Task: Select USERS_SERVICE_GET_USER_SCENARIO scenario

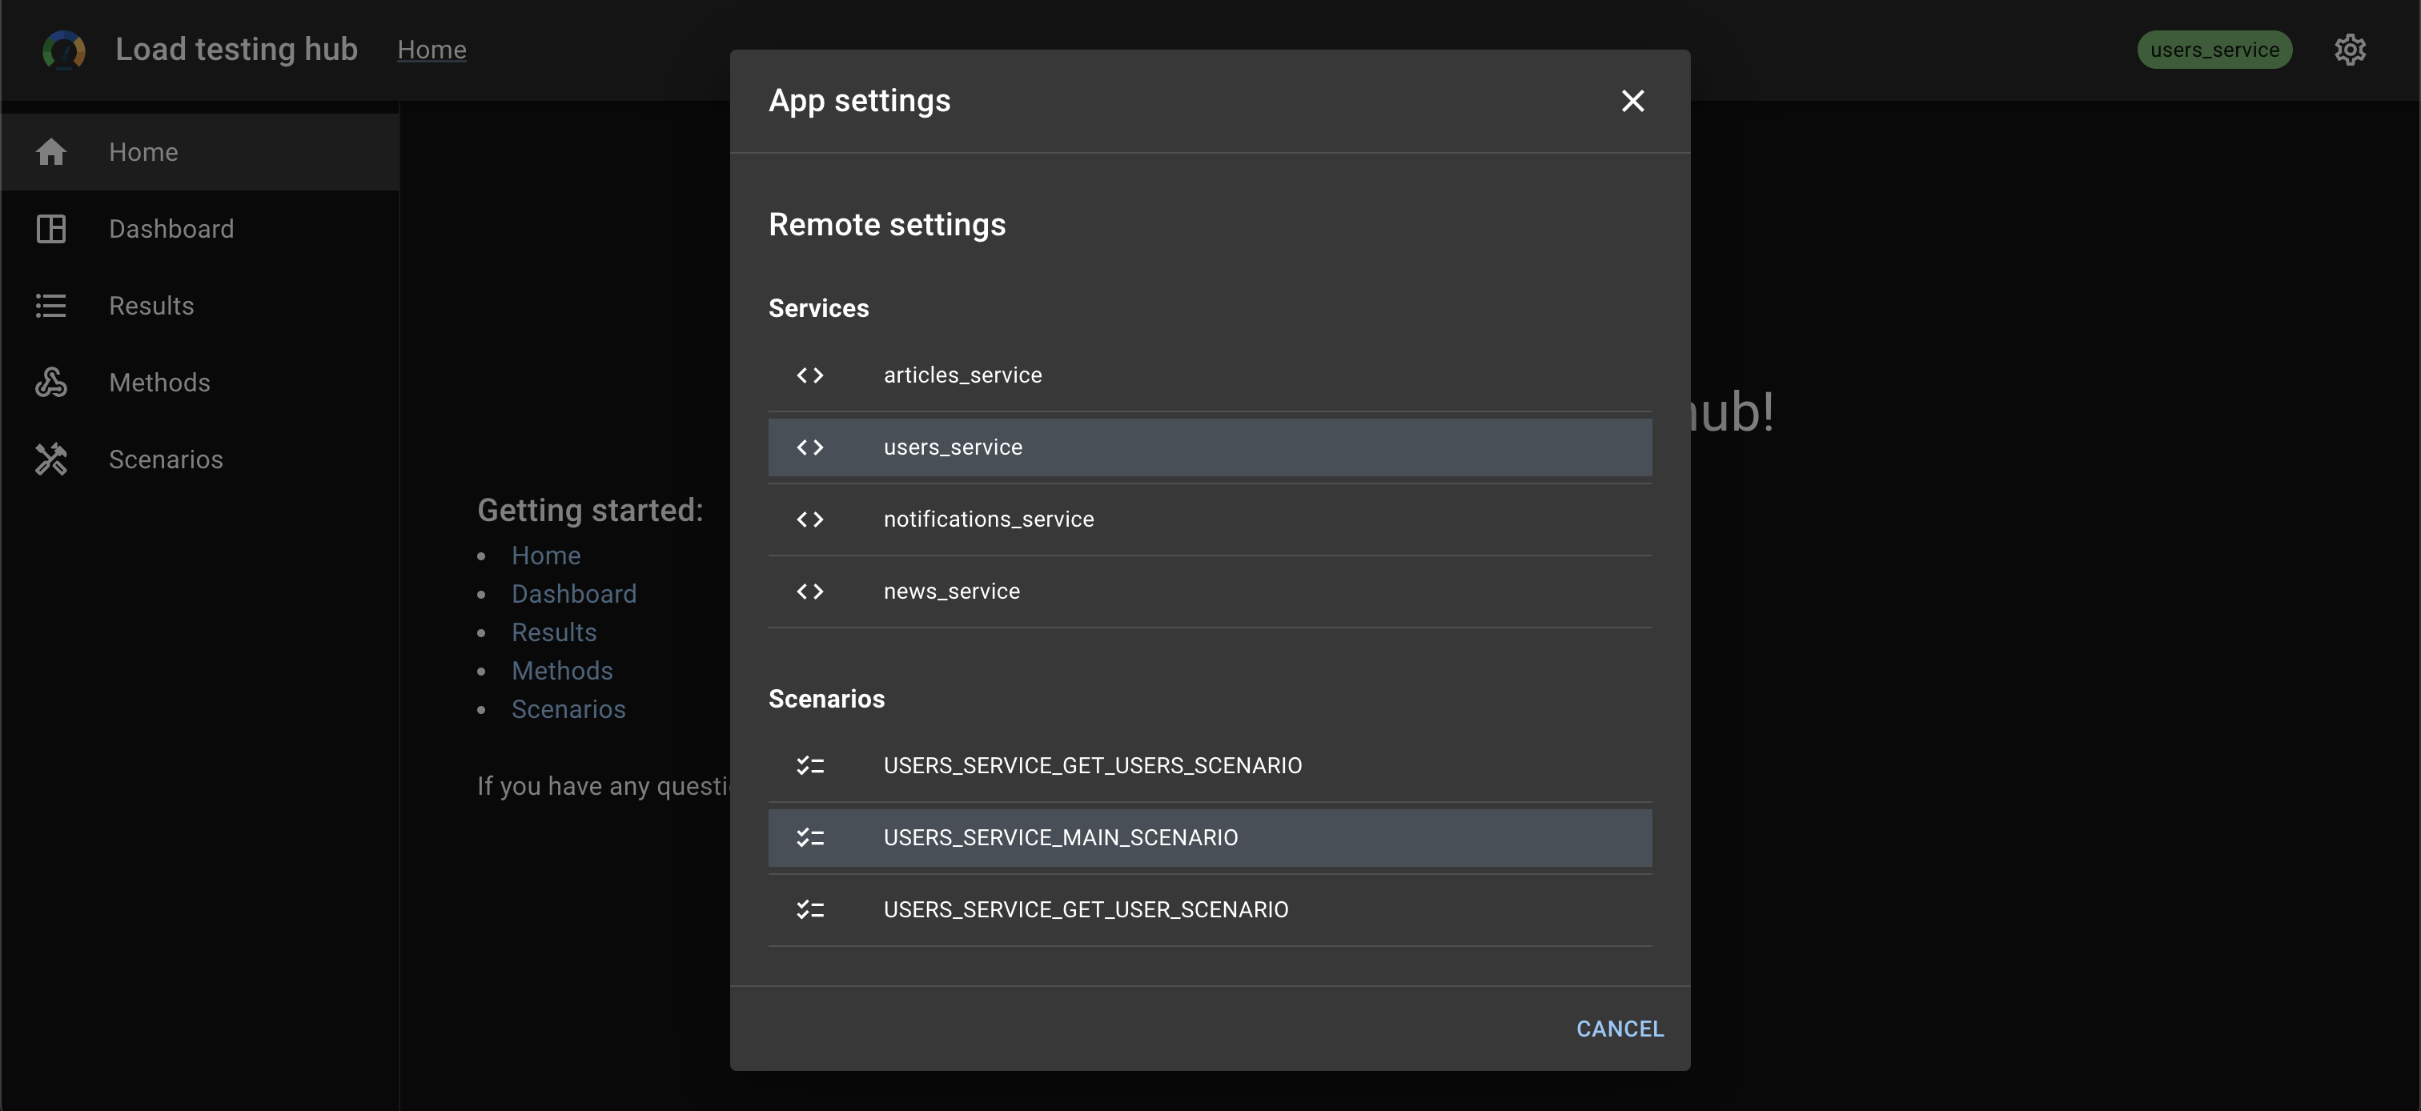Action: 1210,909
